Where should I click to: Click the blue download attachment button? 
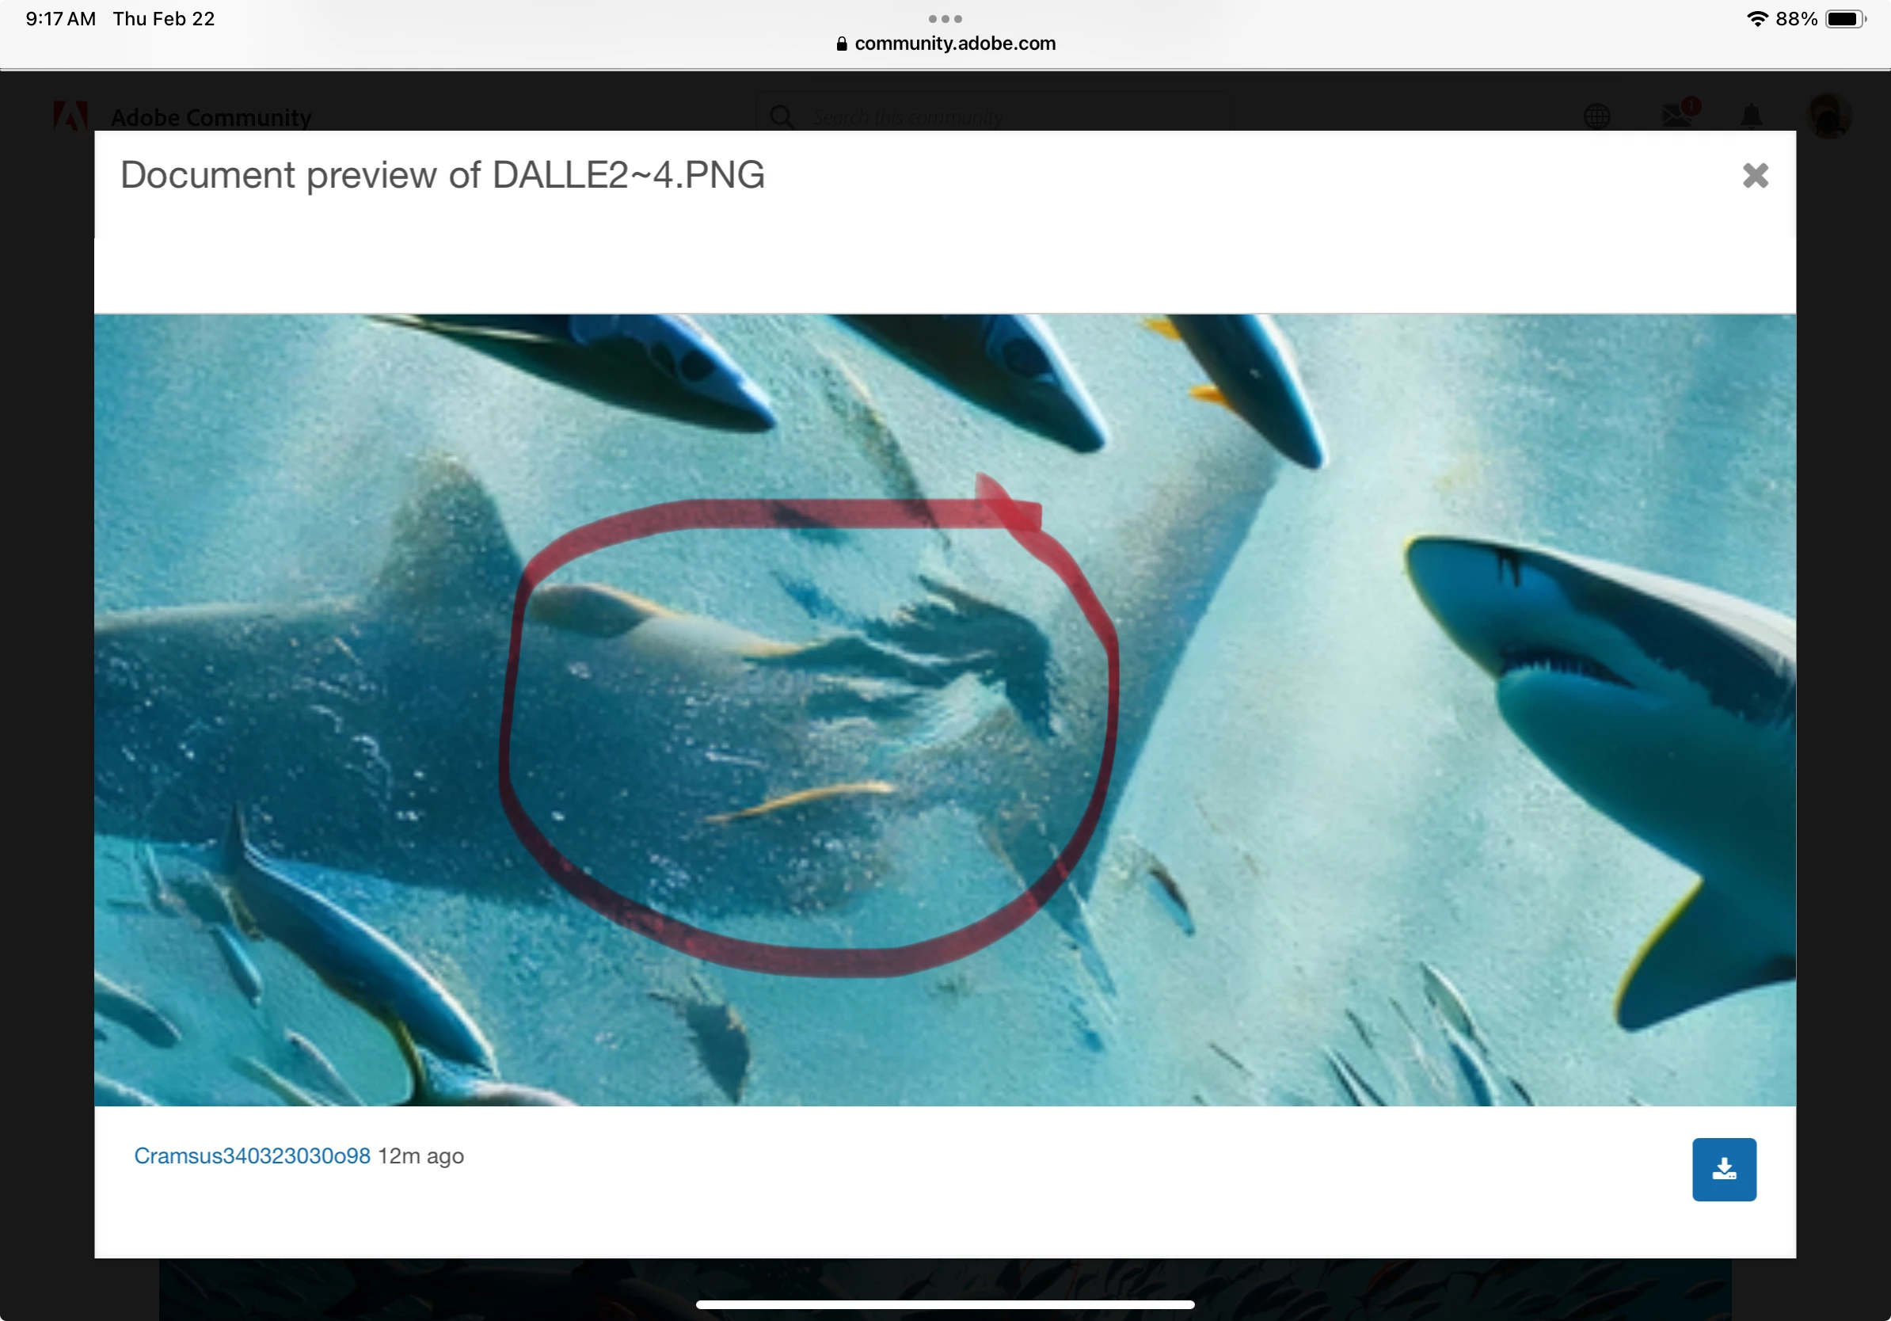tap(1724, 1169)
